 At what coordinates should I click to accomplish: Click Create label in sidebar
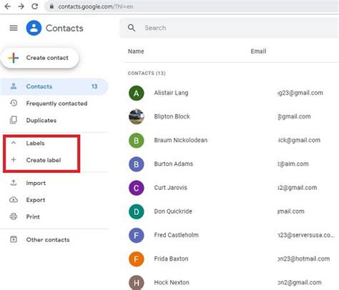(x=44, y=160)
